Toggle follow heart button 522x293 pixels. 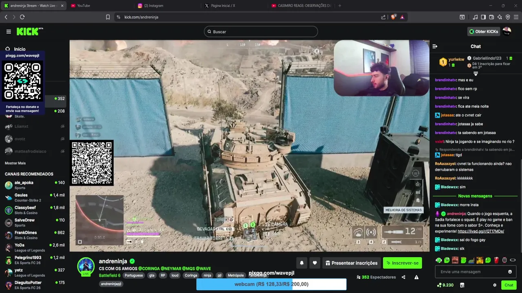pos(314,263)
